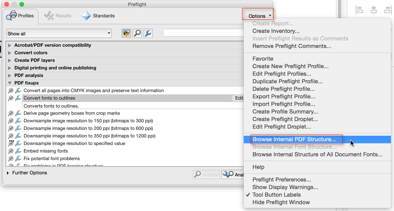
Task: Choose Edit Preflight Profiles menu item
Action: [x=317, y=74]
